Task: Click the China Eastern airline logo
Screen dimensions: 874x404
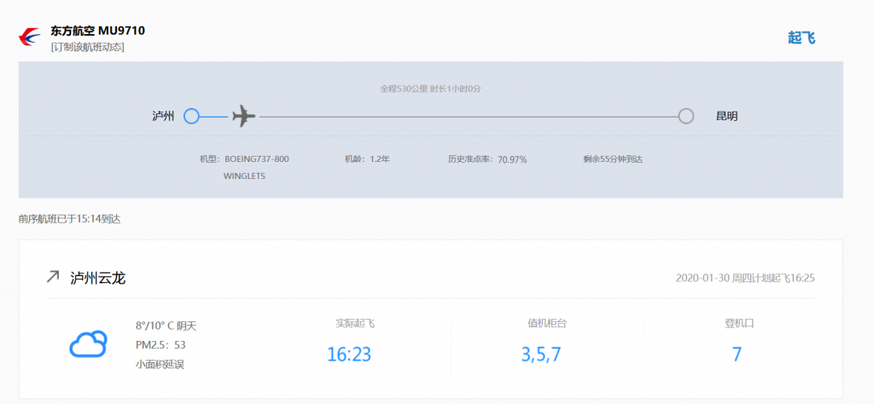Action: [x=29, y=37]
